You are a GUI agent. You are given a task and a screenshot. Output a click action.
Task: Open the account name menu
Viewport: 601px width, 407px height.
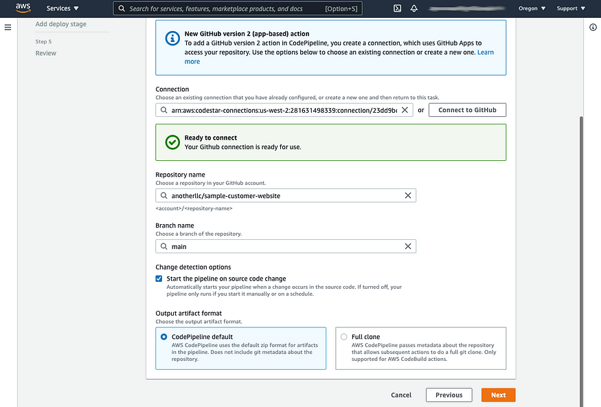pos(467,8)
